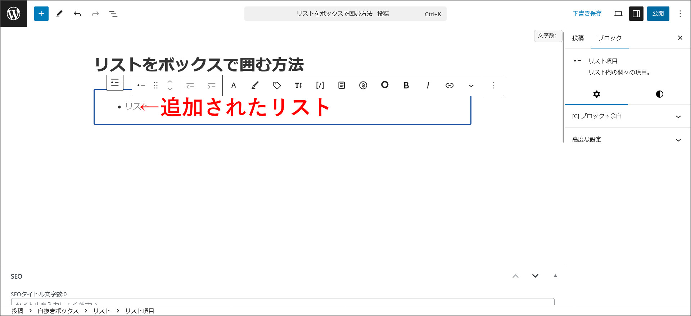Select the pencil tools icon

tap(59, 14)
